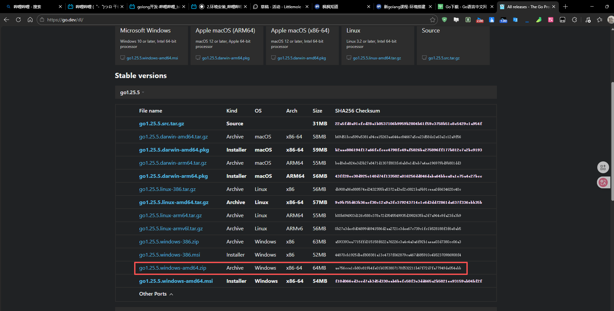Open the browser extensions puzzle icon
Image resolution: width=614 pixels, height=311 pixels.
point(574,20)
